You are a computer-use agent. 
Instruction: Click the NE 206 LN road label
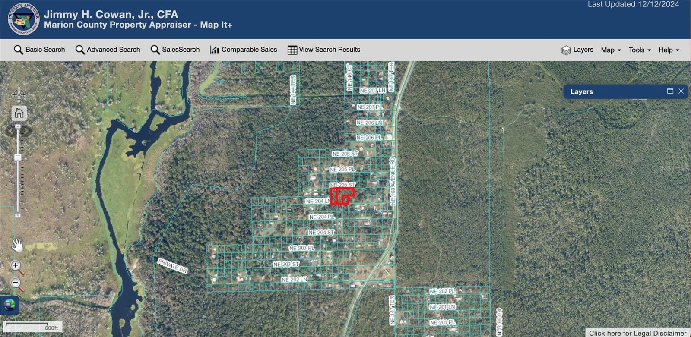(369, 123)
